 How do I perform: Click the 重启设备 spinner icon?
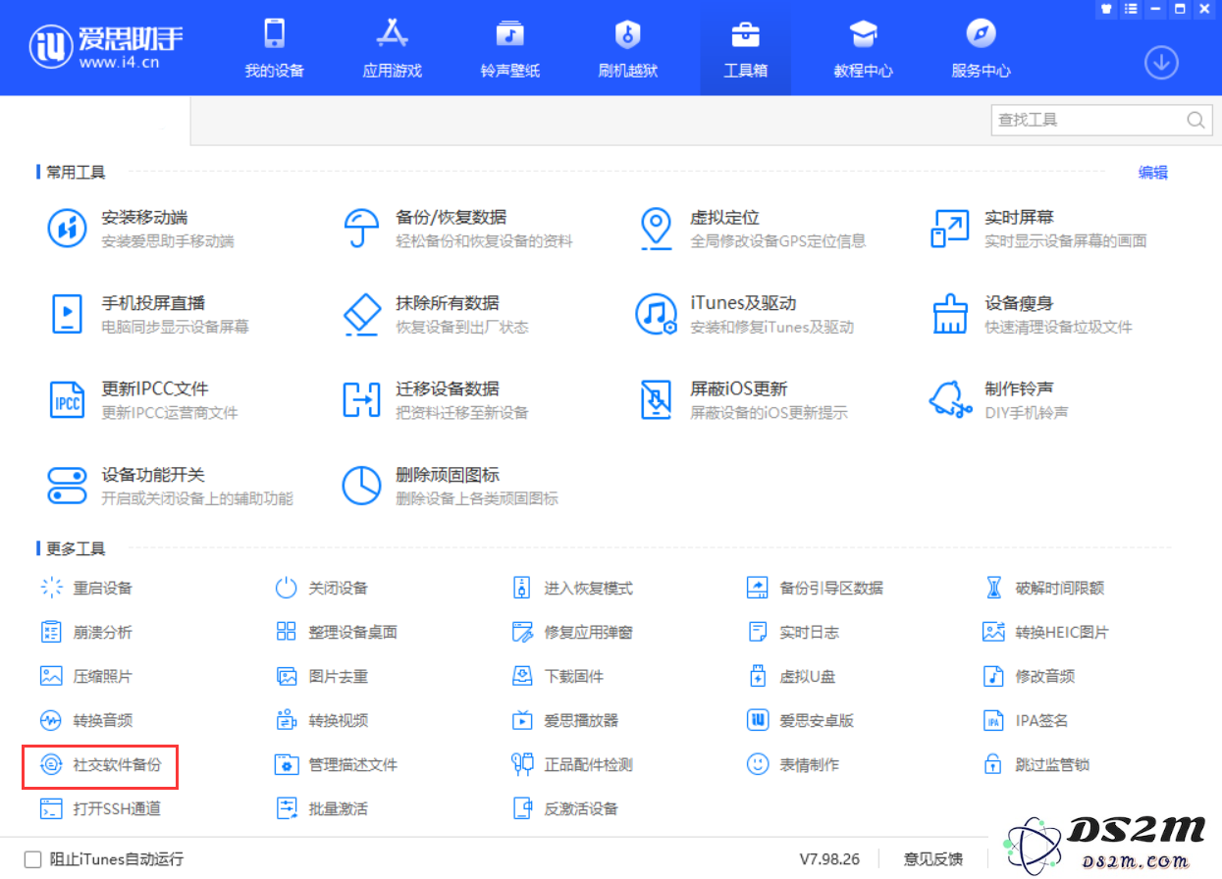pyautogui.click(x=51, y=588)
